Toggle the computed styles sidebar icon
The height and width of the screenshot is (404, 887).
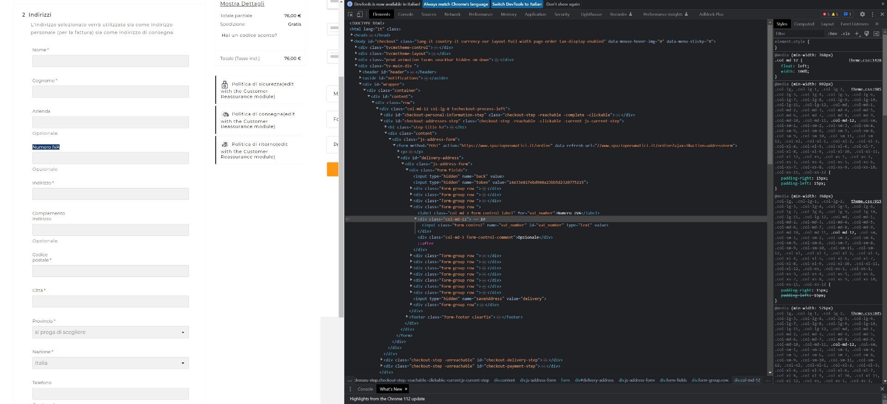[876, 34]
